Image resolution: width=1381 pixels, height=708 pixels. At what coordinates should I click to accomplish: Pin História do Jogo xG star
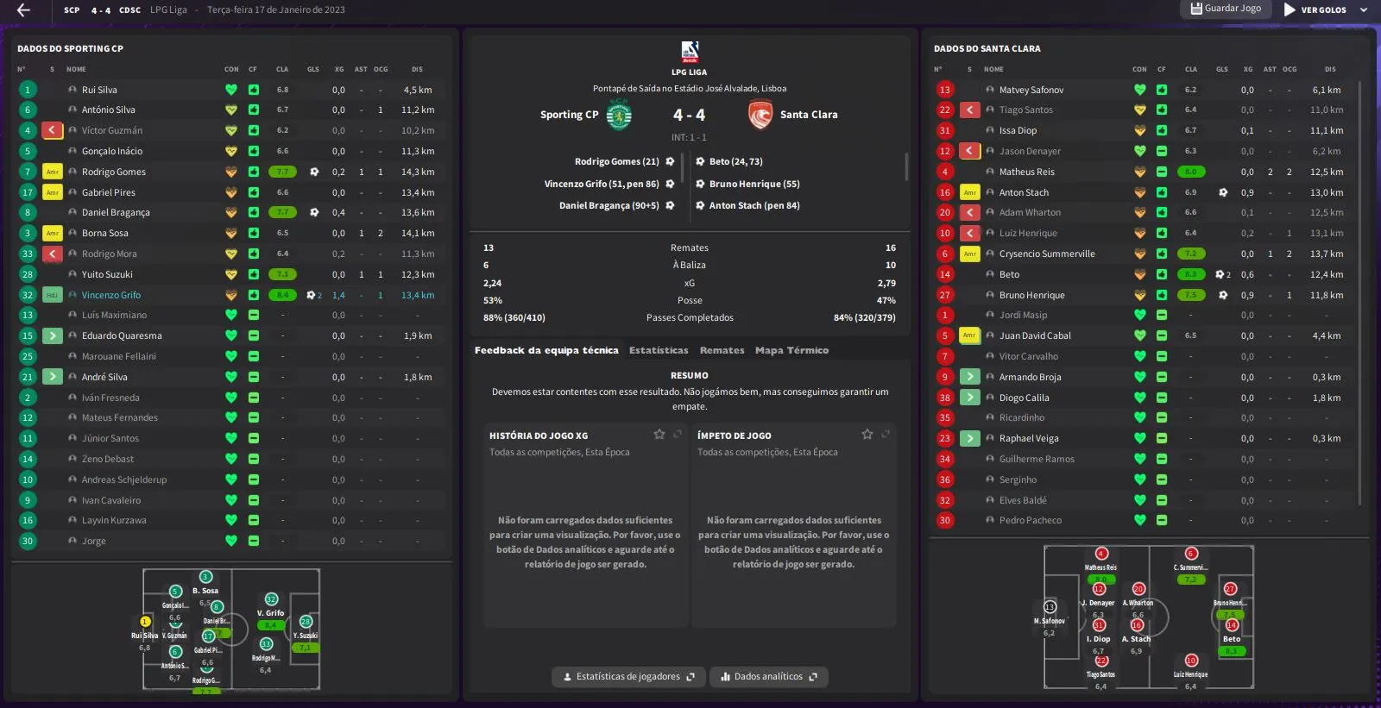[659, 435]
